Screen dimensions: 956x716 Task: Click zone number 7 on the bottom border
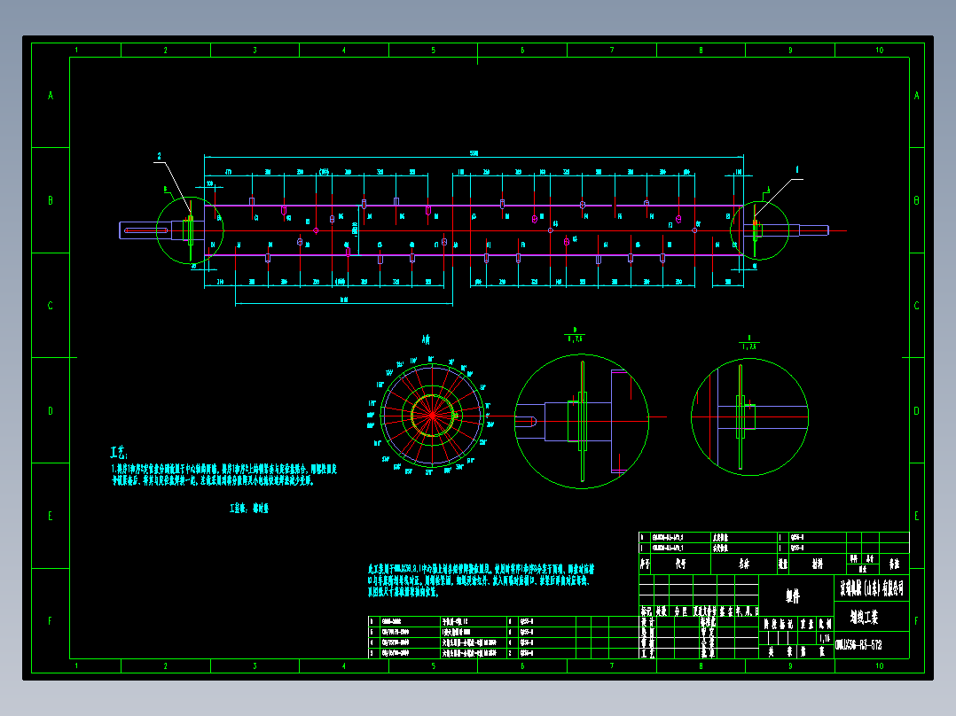[x=612, y=666]
